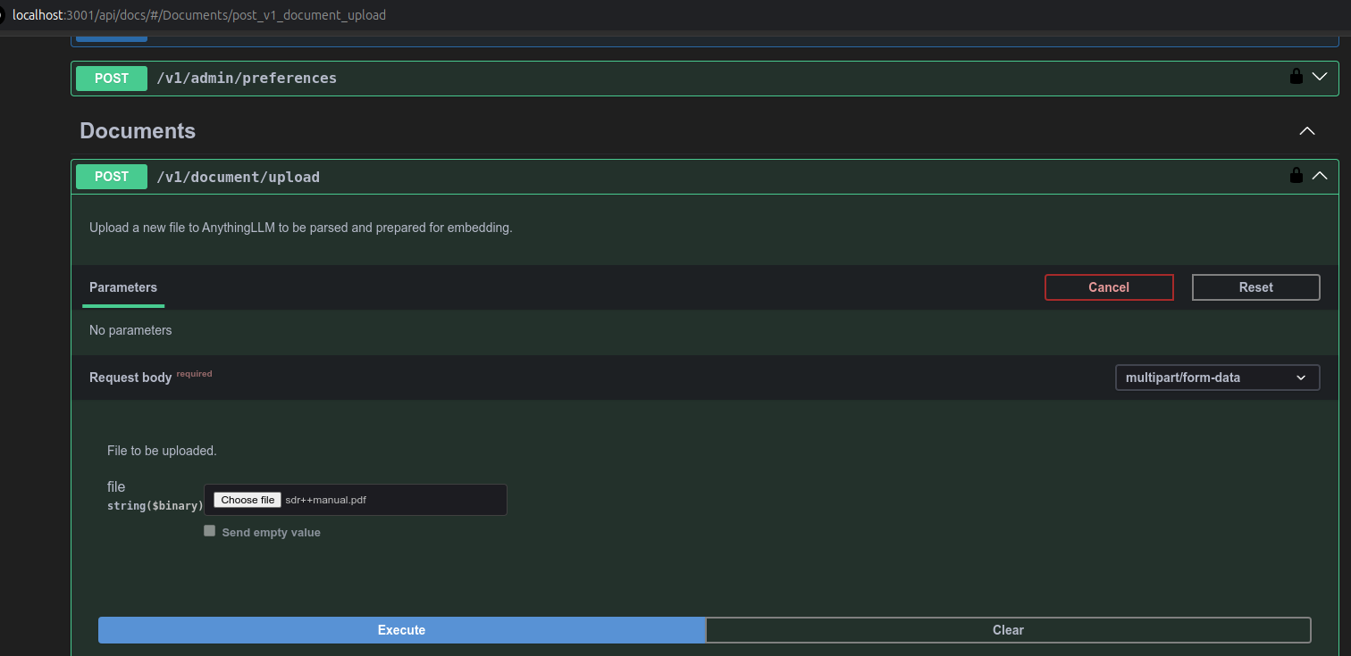Click the Documents section heading
1351x656 pixels.
click(x=138, y=130)
